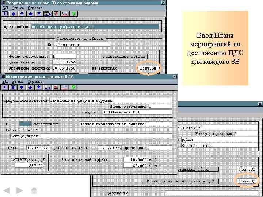The height and width of the screenshot is (197, 263).
Task: Click the р.Инл field in back window
Action: [220, 139]
